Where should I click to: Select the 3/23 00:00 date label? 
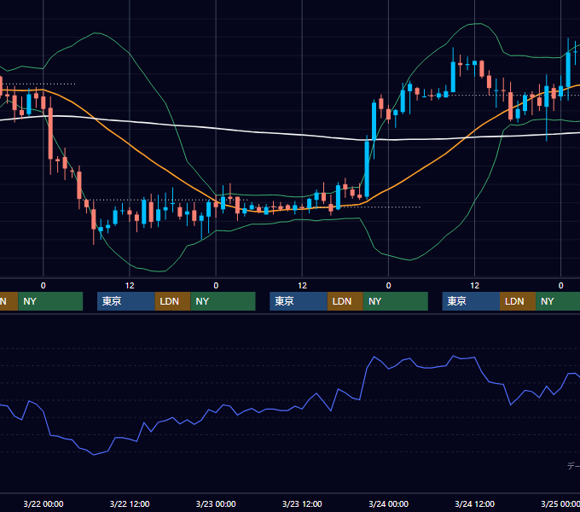pyautogui.click(x=216, y=503)
